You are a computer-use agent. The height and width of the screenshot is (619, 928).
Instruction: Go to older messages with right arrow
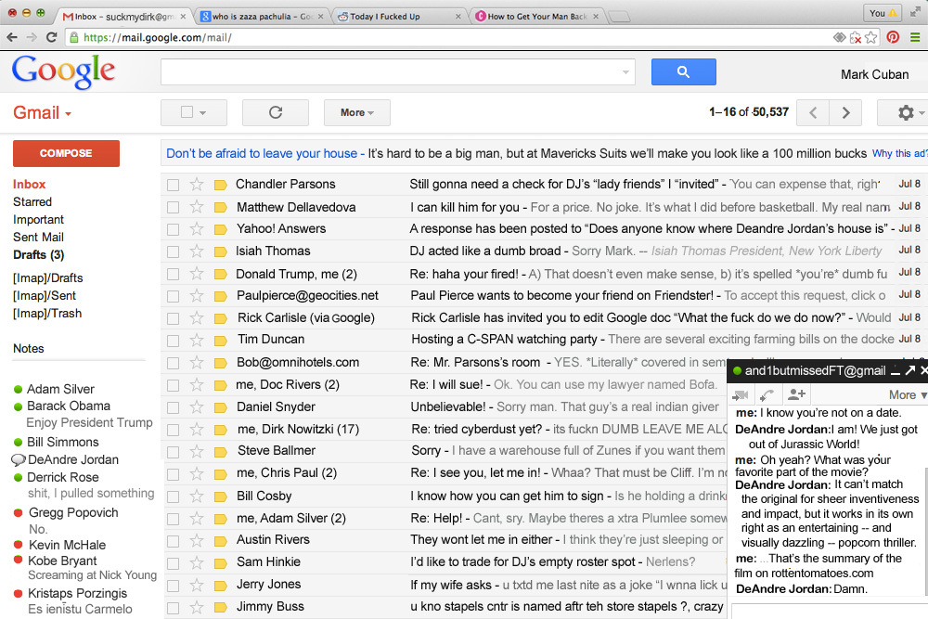tap(845, 112)
